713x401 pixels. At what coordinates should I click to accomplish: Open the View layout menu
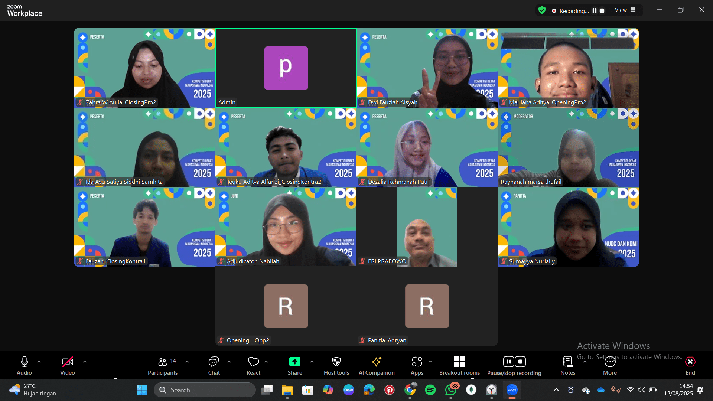coord(625,10)
